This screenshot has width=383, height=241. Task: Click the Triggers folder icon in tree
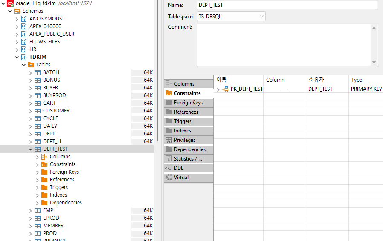pyautogui.click(x=44, y=187)
